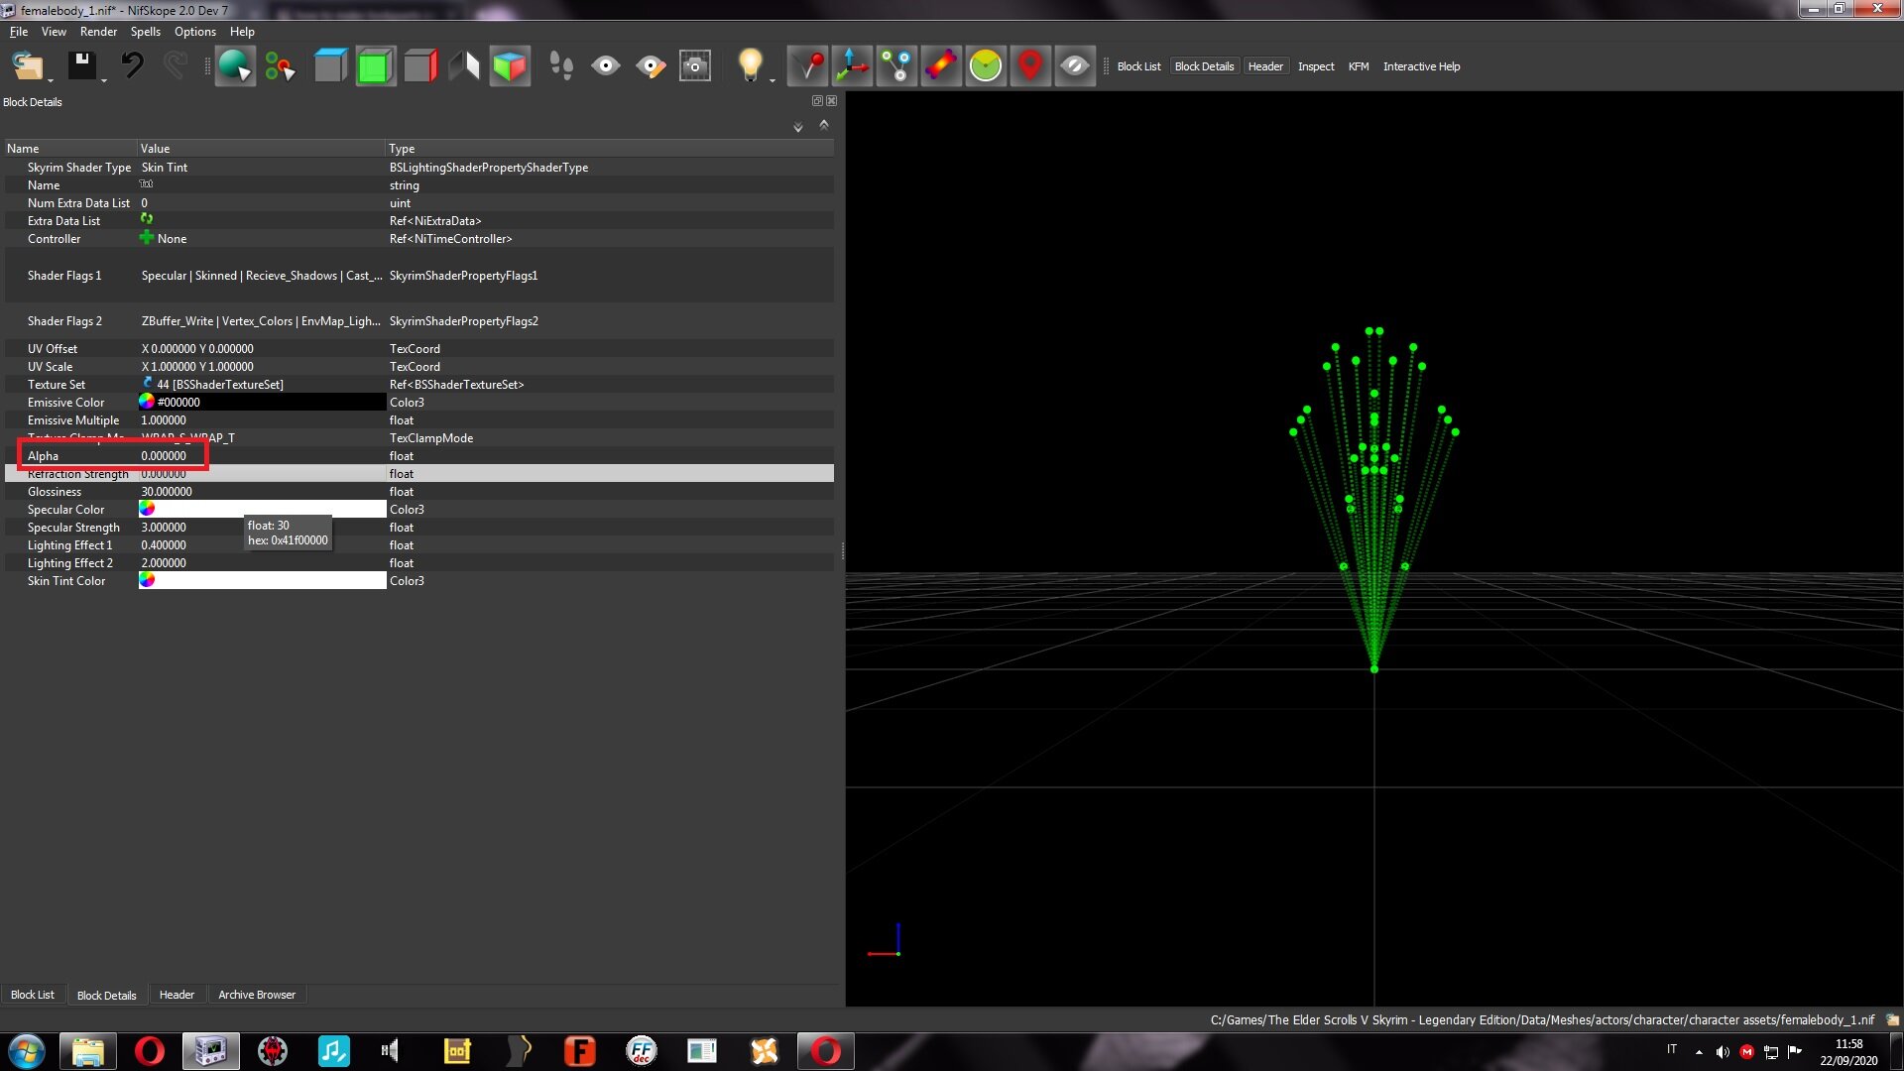1904x1071 pixels.
Task: Select the object selection sphere tool
Action: coord(235,66)
